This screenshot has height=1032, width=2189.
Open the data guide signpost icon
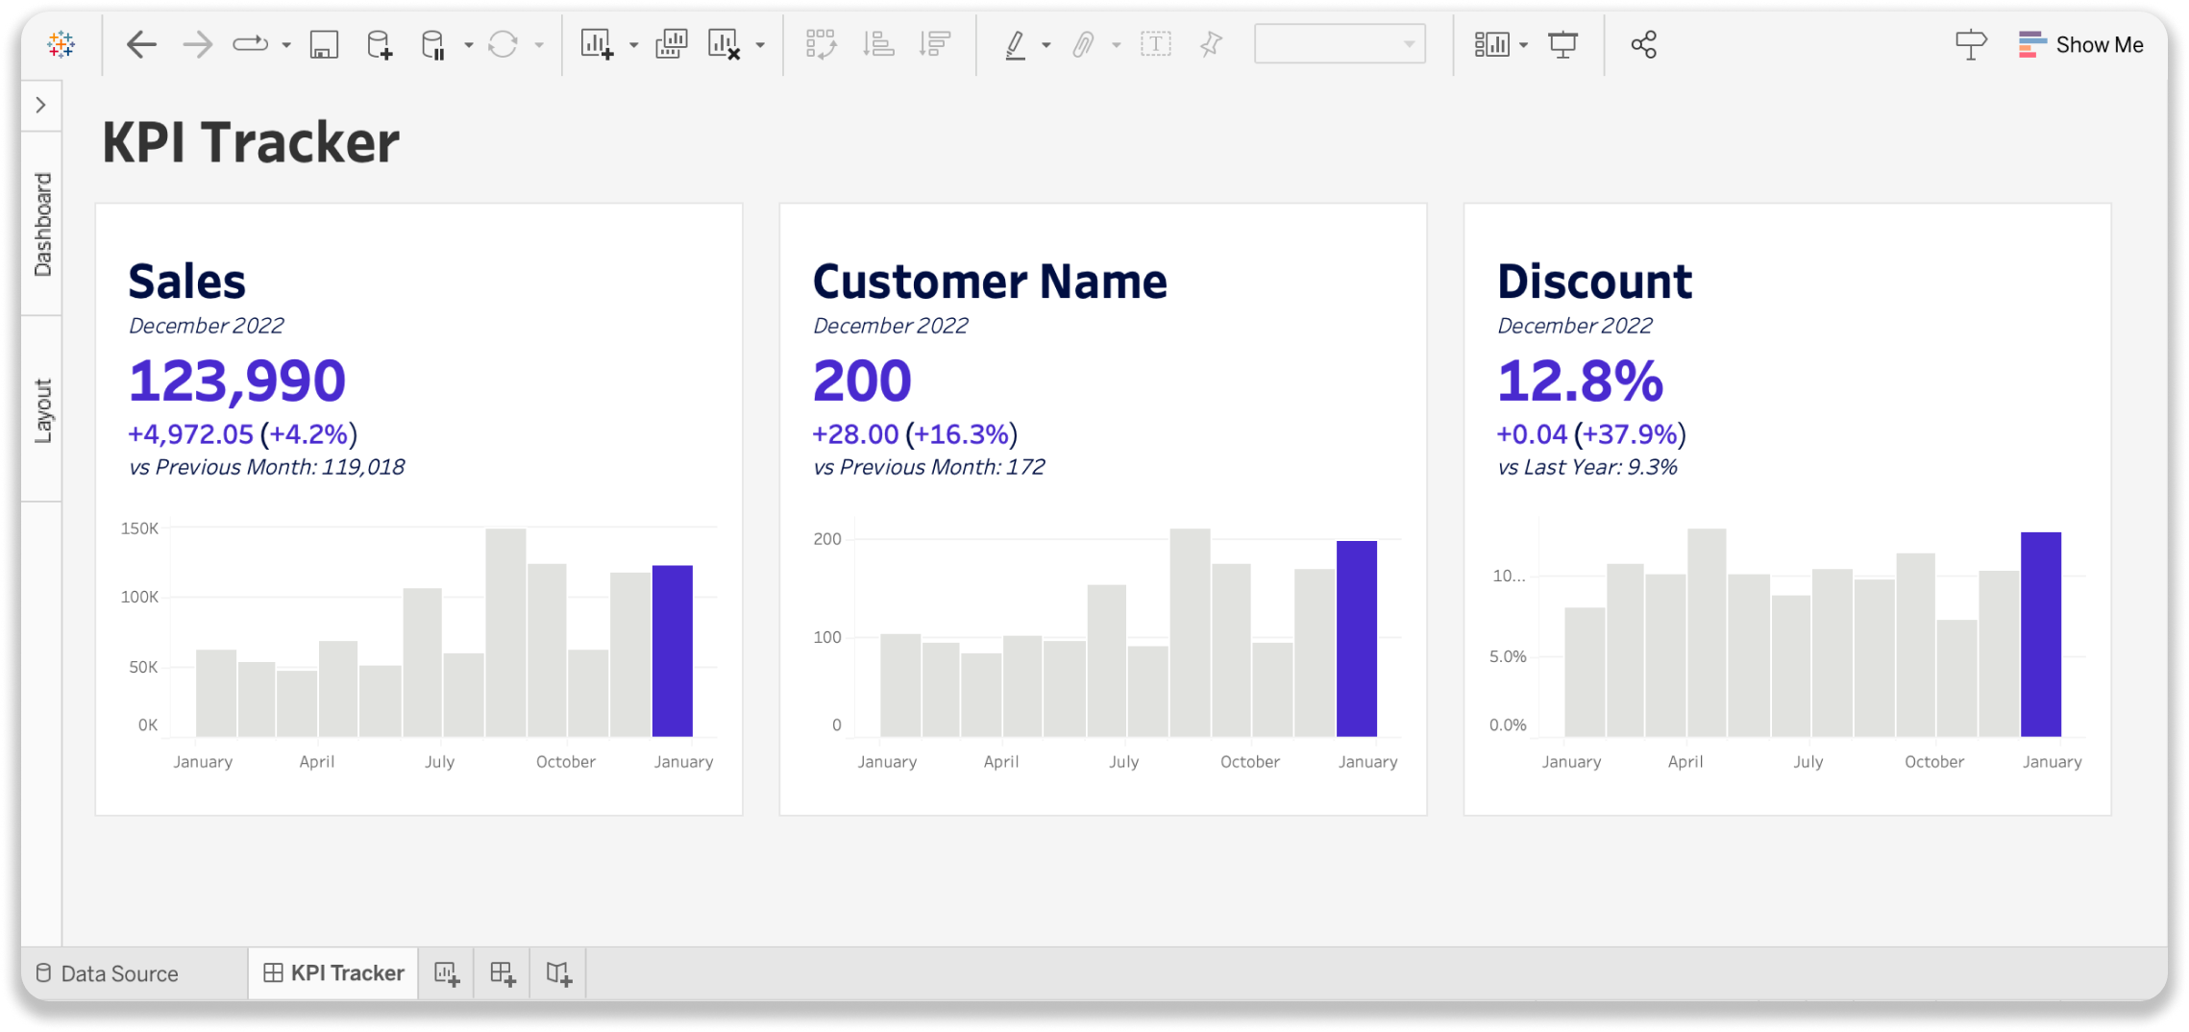click(x=1971, y=44)
